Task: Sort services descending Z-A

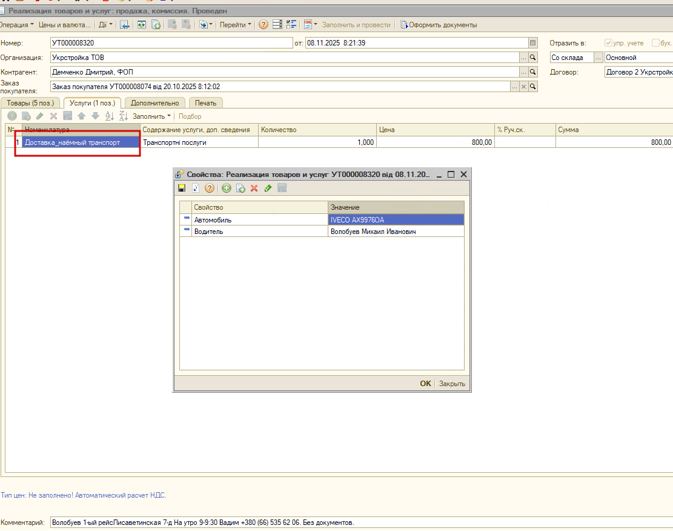Action: point(124,116)
